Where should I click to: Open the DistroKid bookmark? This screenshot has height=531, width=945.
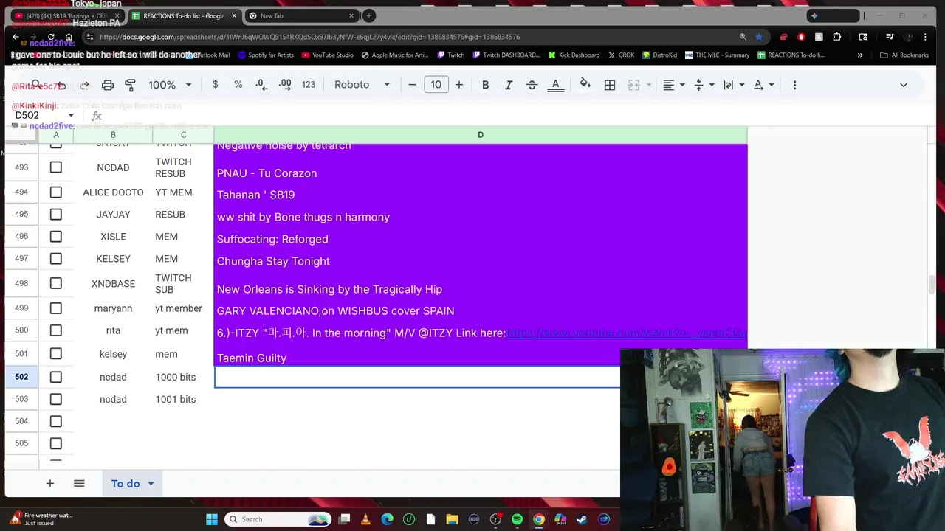[x=659, y=55]
